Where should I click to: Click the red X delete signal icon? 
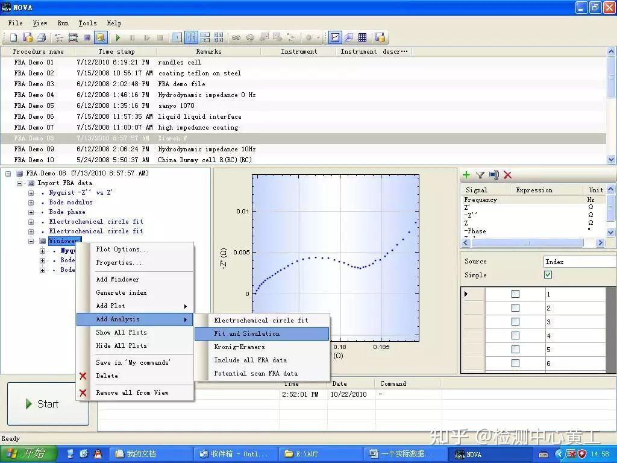(508, 175)
